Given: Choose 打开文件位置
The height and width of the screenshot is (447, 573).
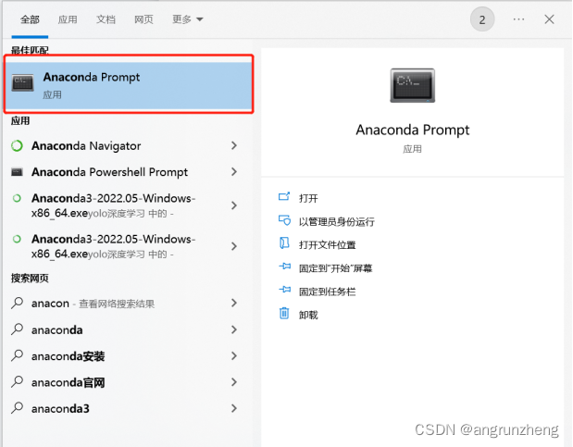Looking at the screenshot, I should coord(327,245).
